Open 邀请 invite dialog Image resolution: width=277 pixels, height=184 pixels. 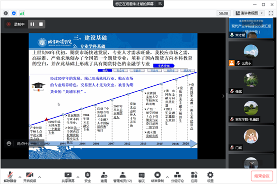104,177
